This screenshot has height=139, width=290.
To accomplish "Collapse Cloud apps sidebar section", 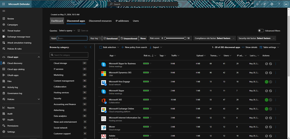I will coord(39,57).
